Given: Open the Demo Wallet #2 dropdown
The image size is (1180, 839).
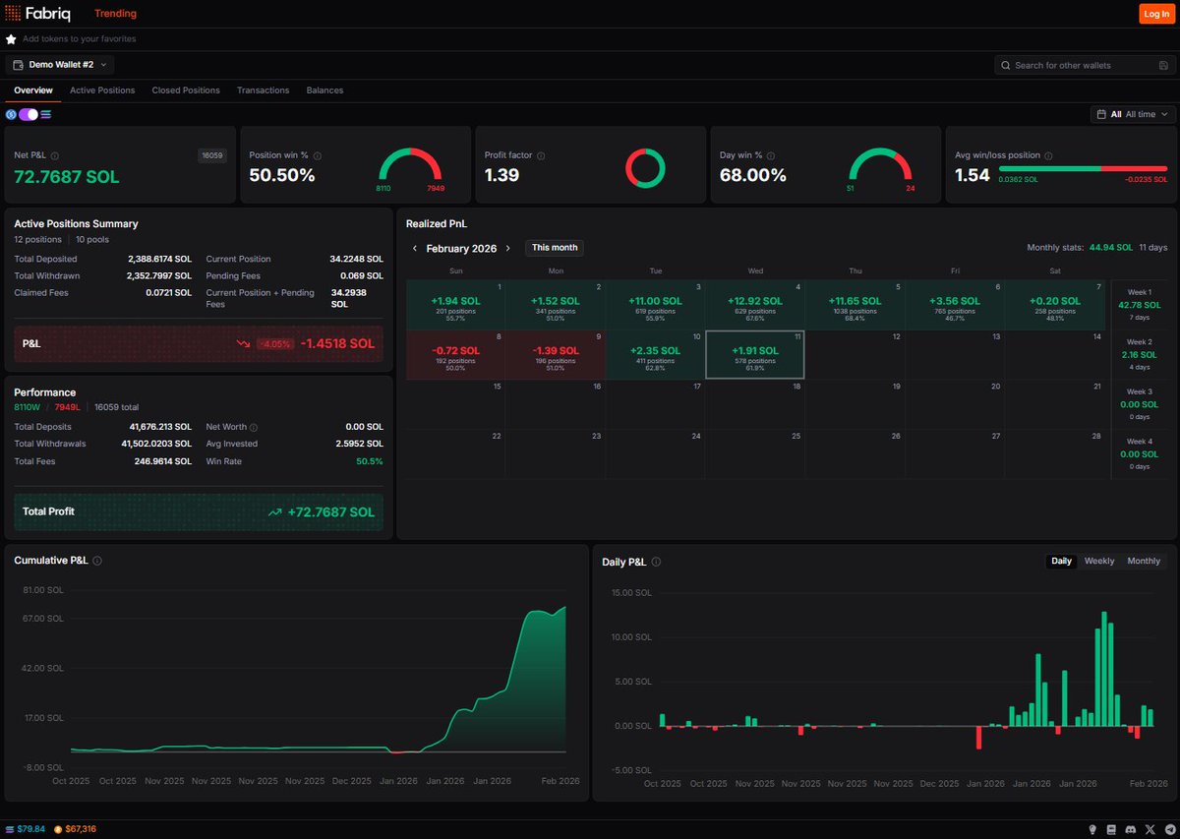Looking at the screenshot, I should pyautogui.click(x=60, y=65).
